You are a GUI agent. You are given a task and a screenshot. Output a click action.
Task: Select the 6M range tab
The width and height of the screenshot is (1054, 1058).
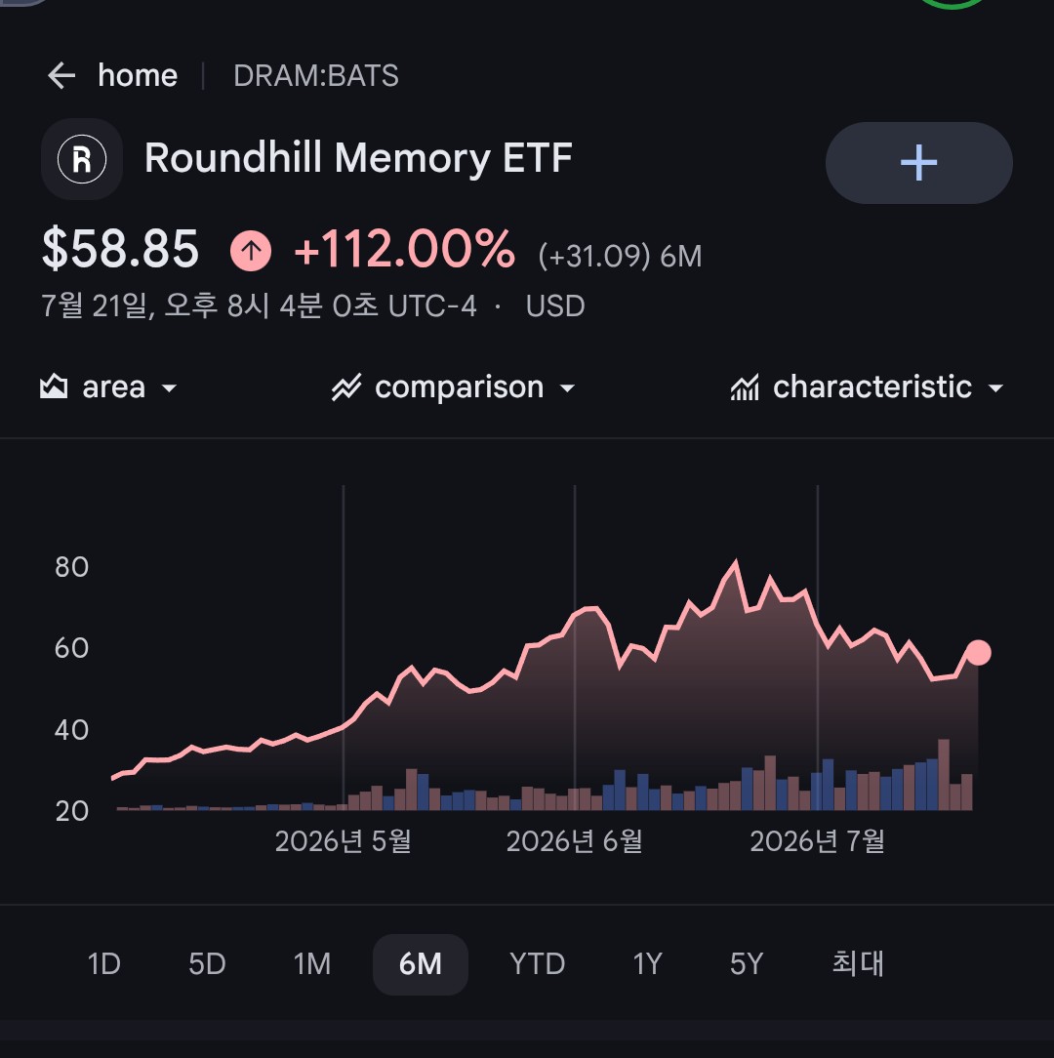(421, 964)
